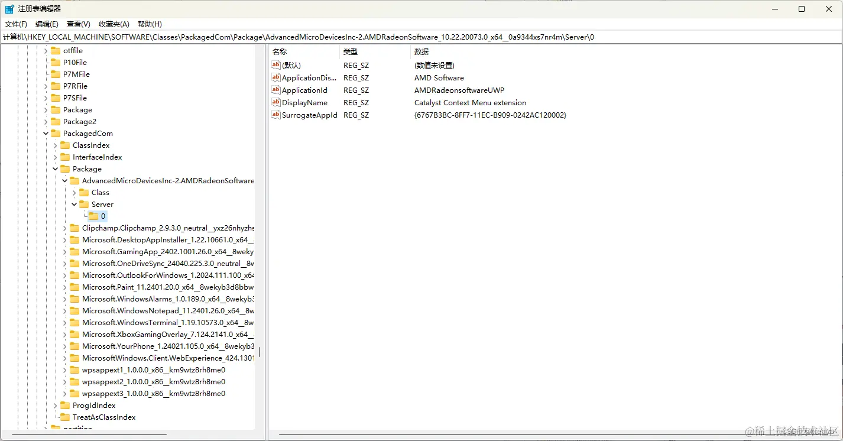Select the Microsoft.WindowsAlarms key
Viewport: 843px width, 441px height.
click(168, 299)
